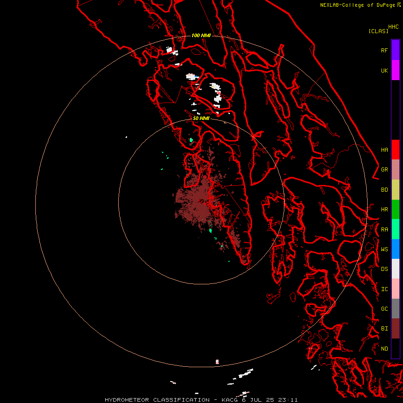Click the UK legend label

(384, 70)
